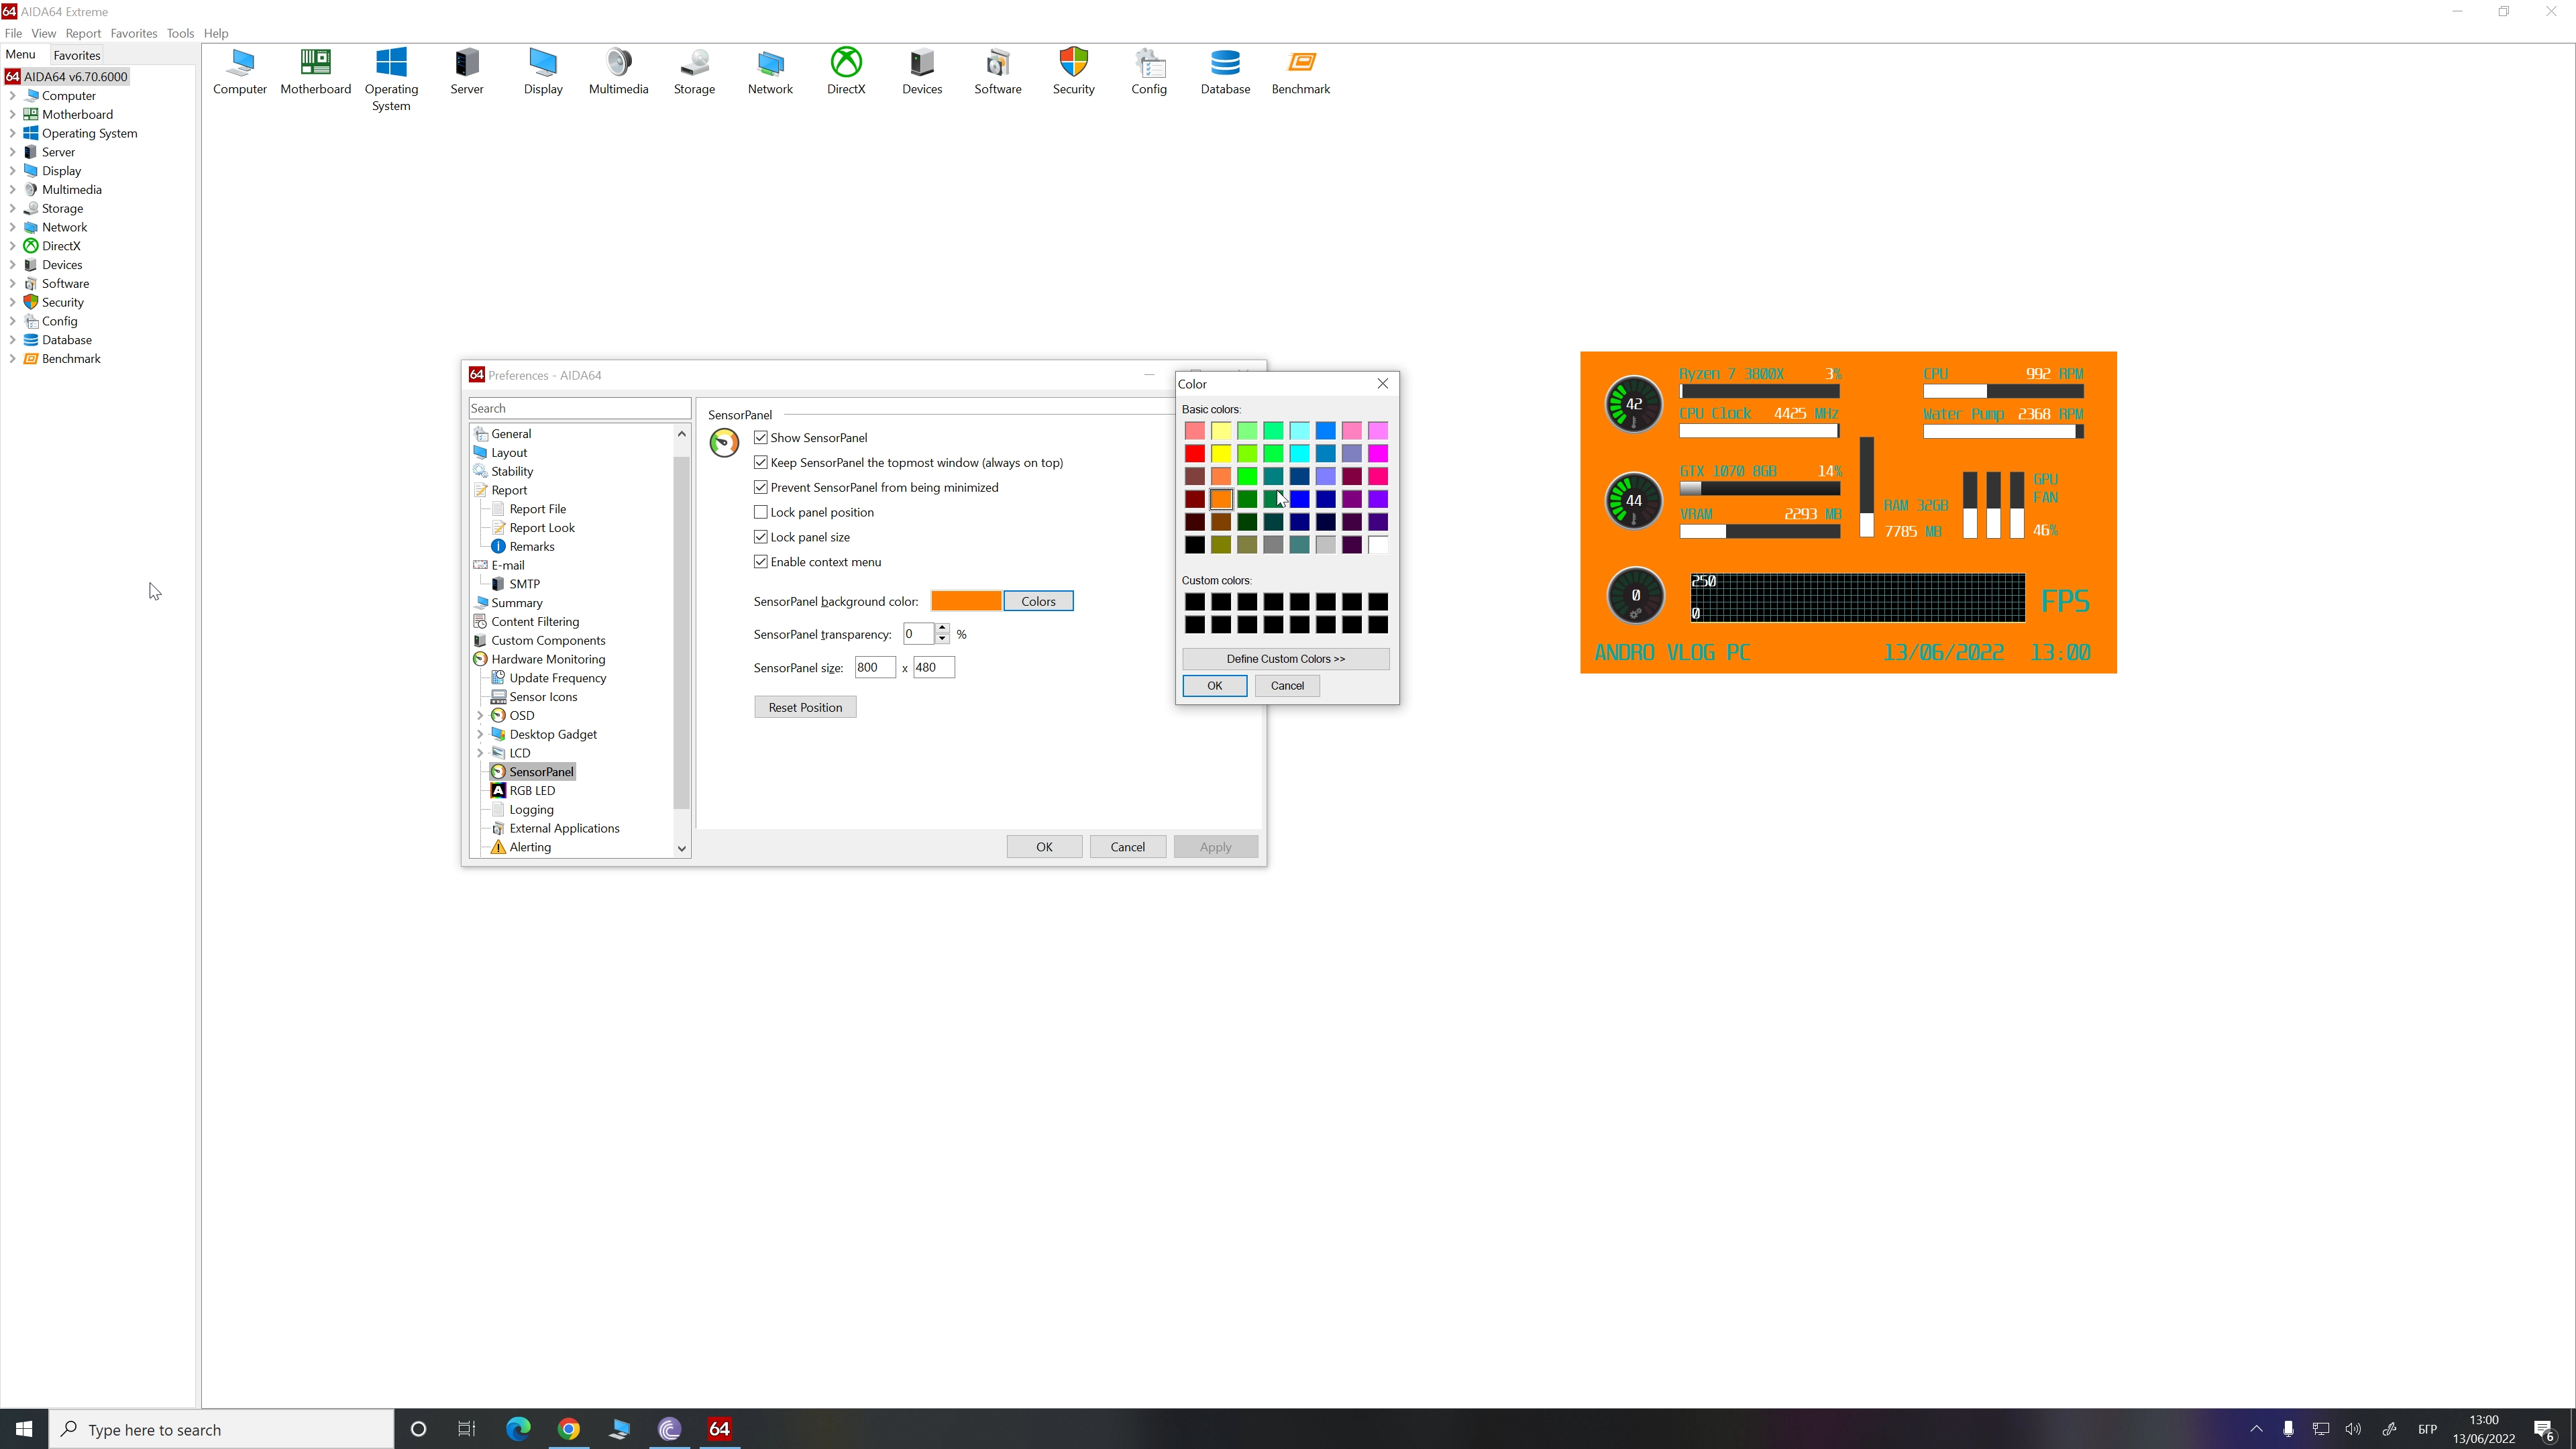Toggle Lock panel size checkbox
This screenshot has width=2576, height=1449.
tap(761, 537)
